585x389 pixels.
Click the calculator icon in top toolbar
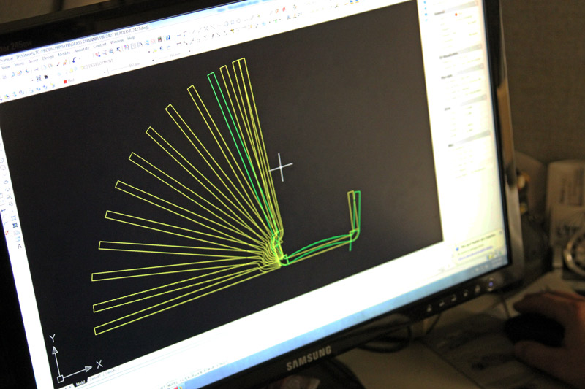159,40
